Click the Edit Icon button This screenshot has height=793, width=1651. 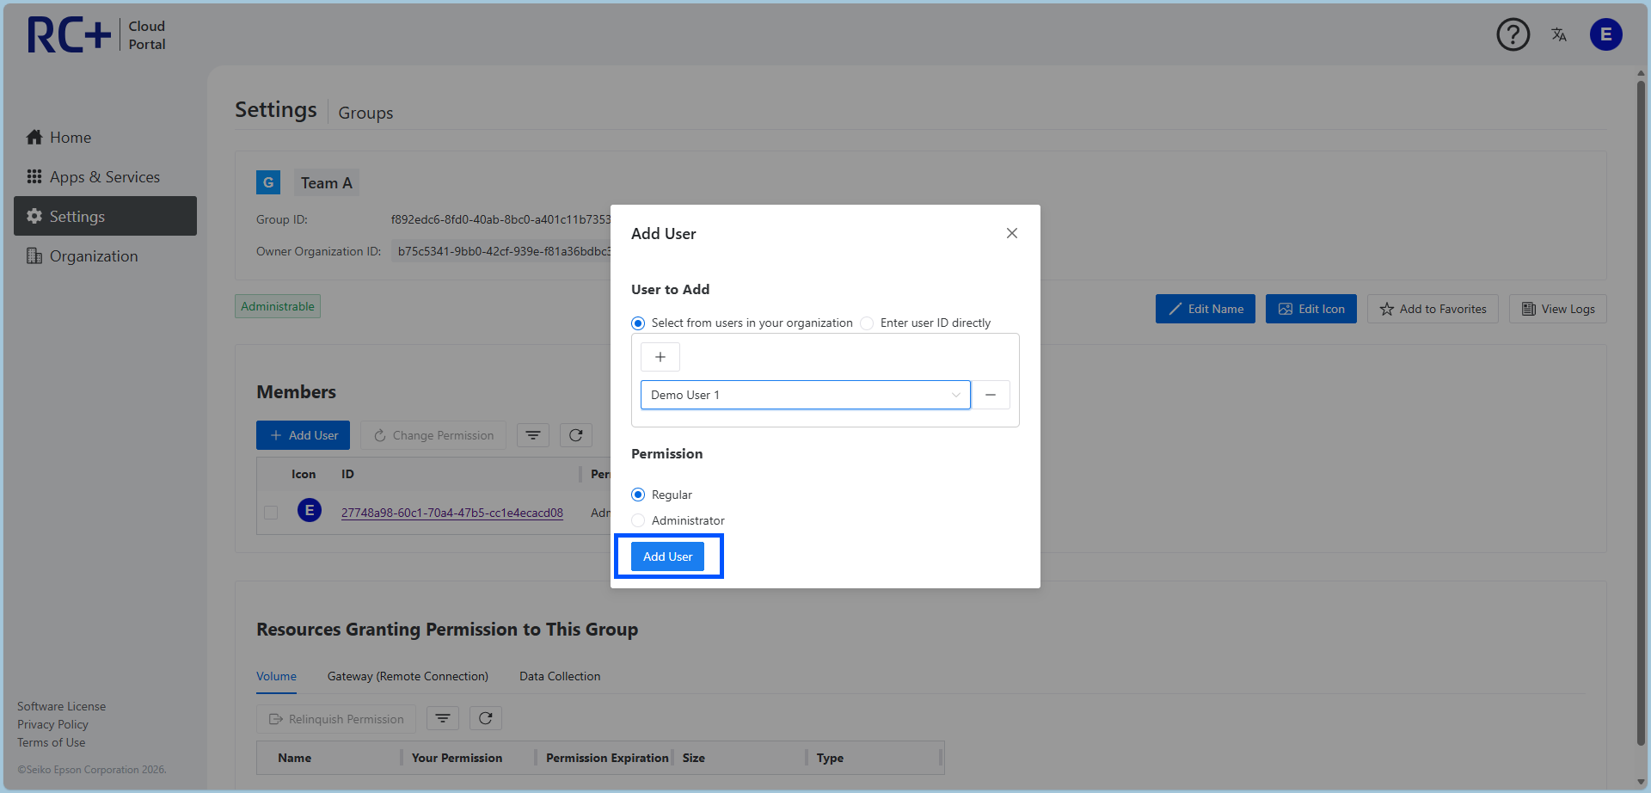point(1311,309)
